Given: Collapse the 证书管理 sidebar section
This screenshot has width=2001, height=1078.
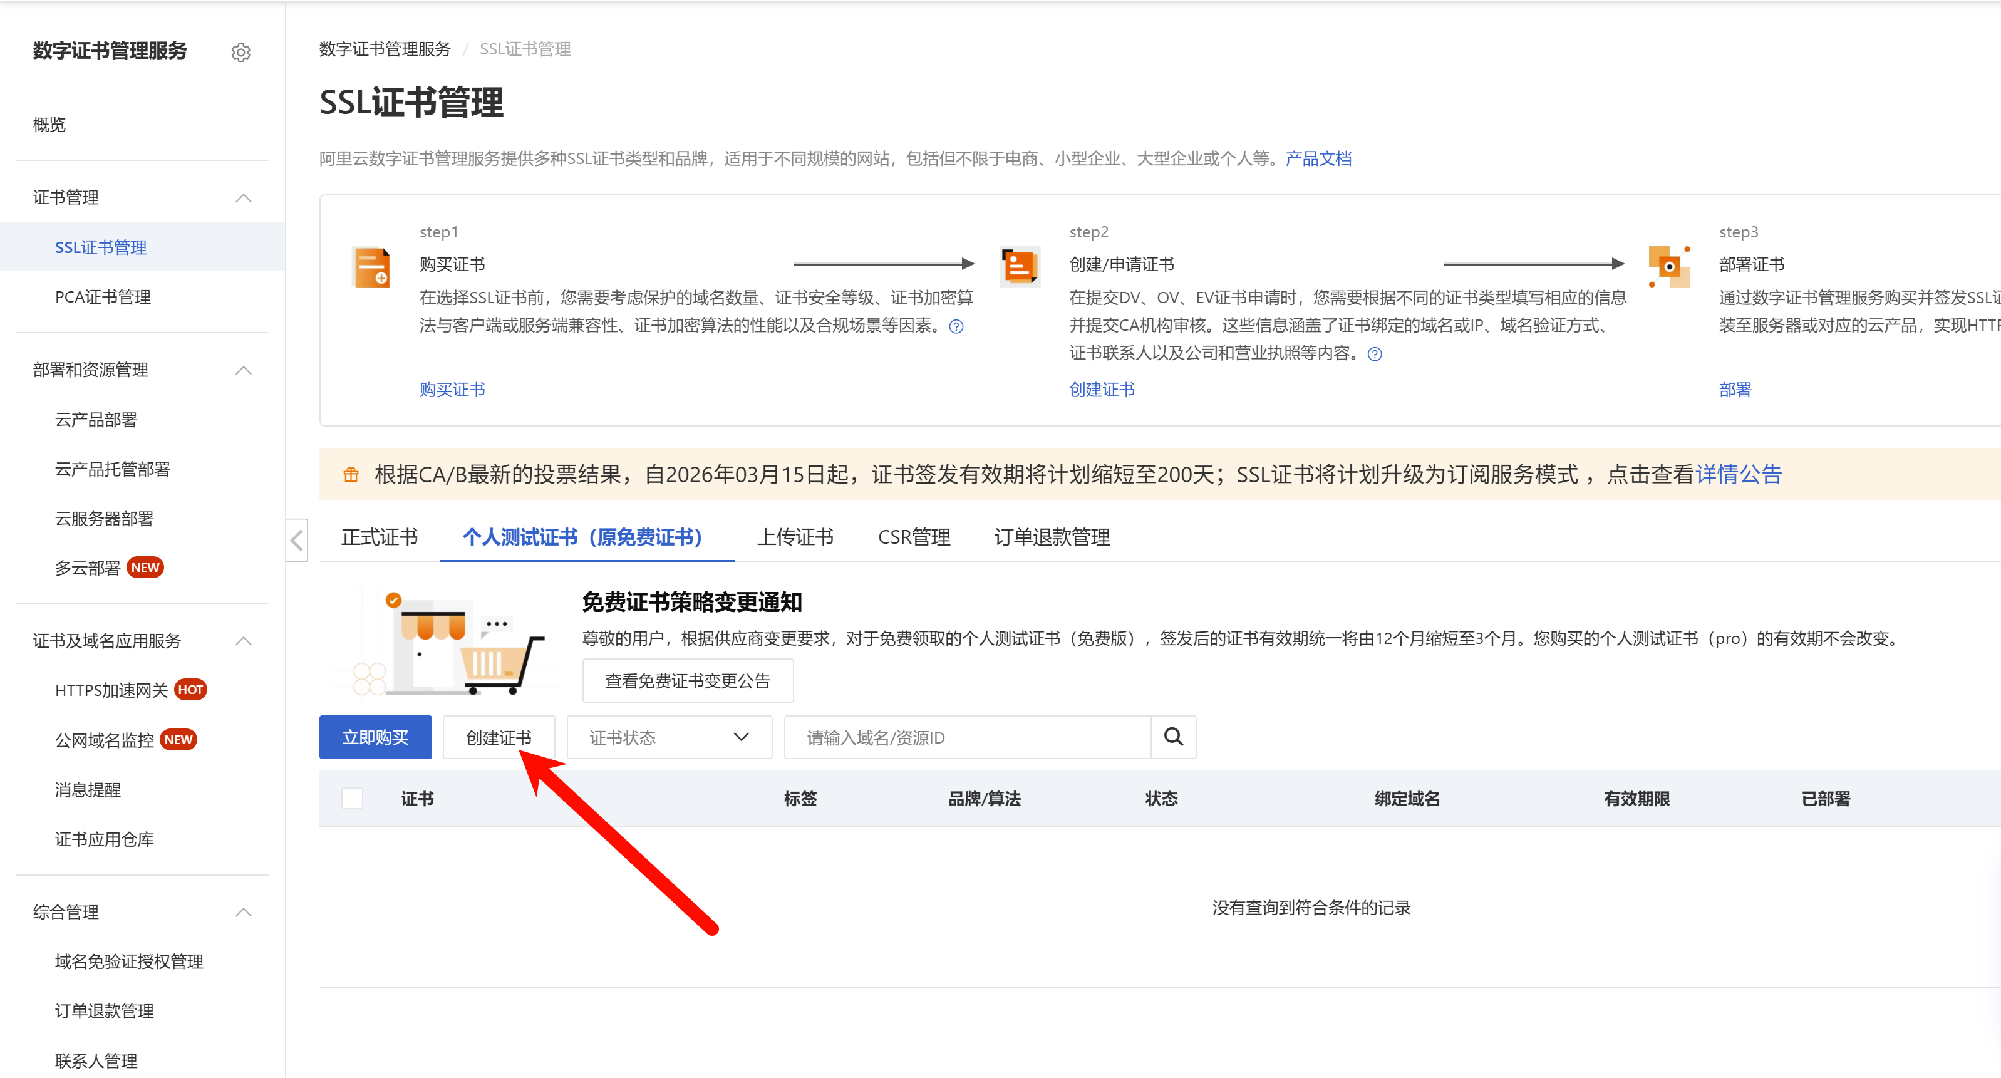Looking at the screenshot, I should [x=243, y=197].
